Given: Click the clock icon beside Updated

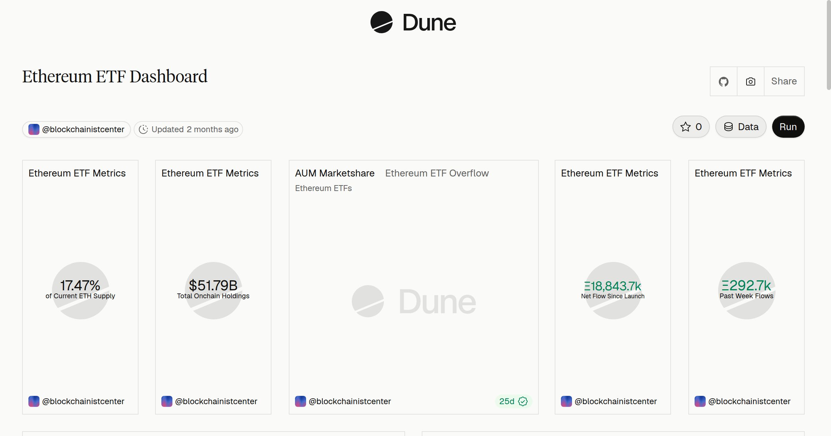Looking at the screenshot, I should tap(143, 129).
